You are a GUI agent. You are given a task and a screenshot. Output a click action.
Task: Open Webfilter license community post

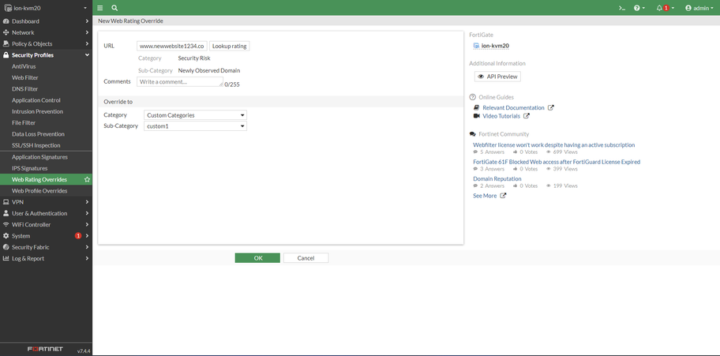(553, 144)
